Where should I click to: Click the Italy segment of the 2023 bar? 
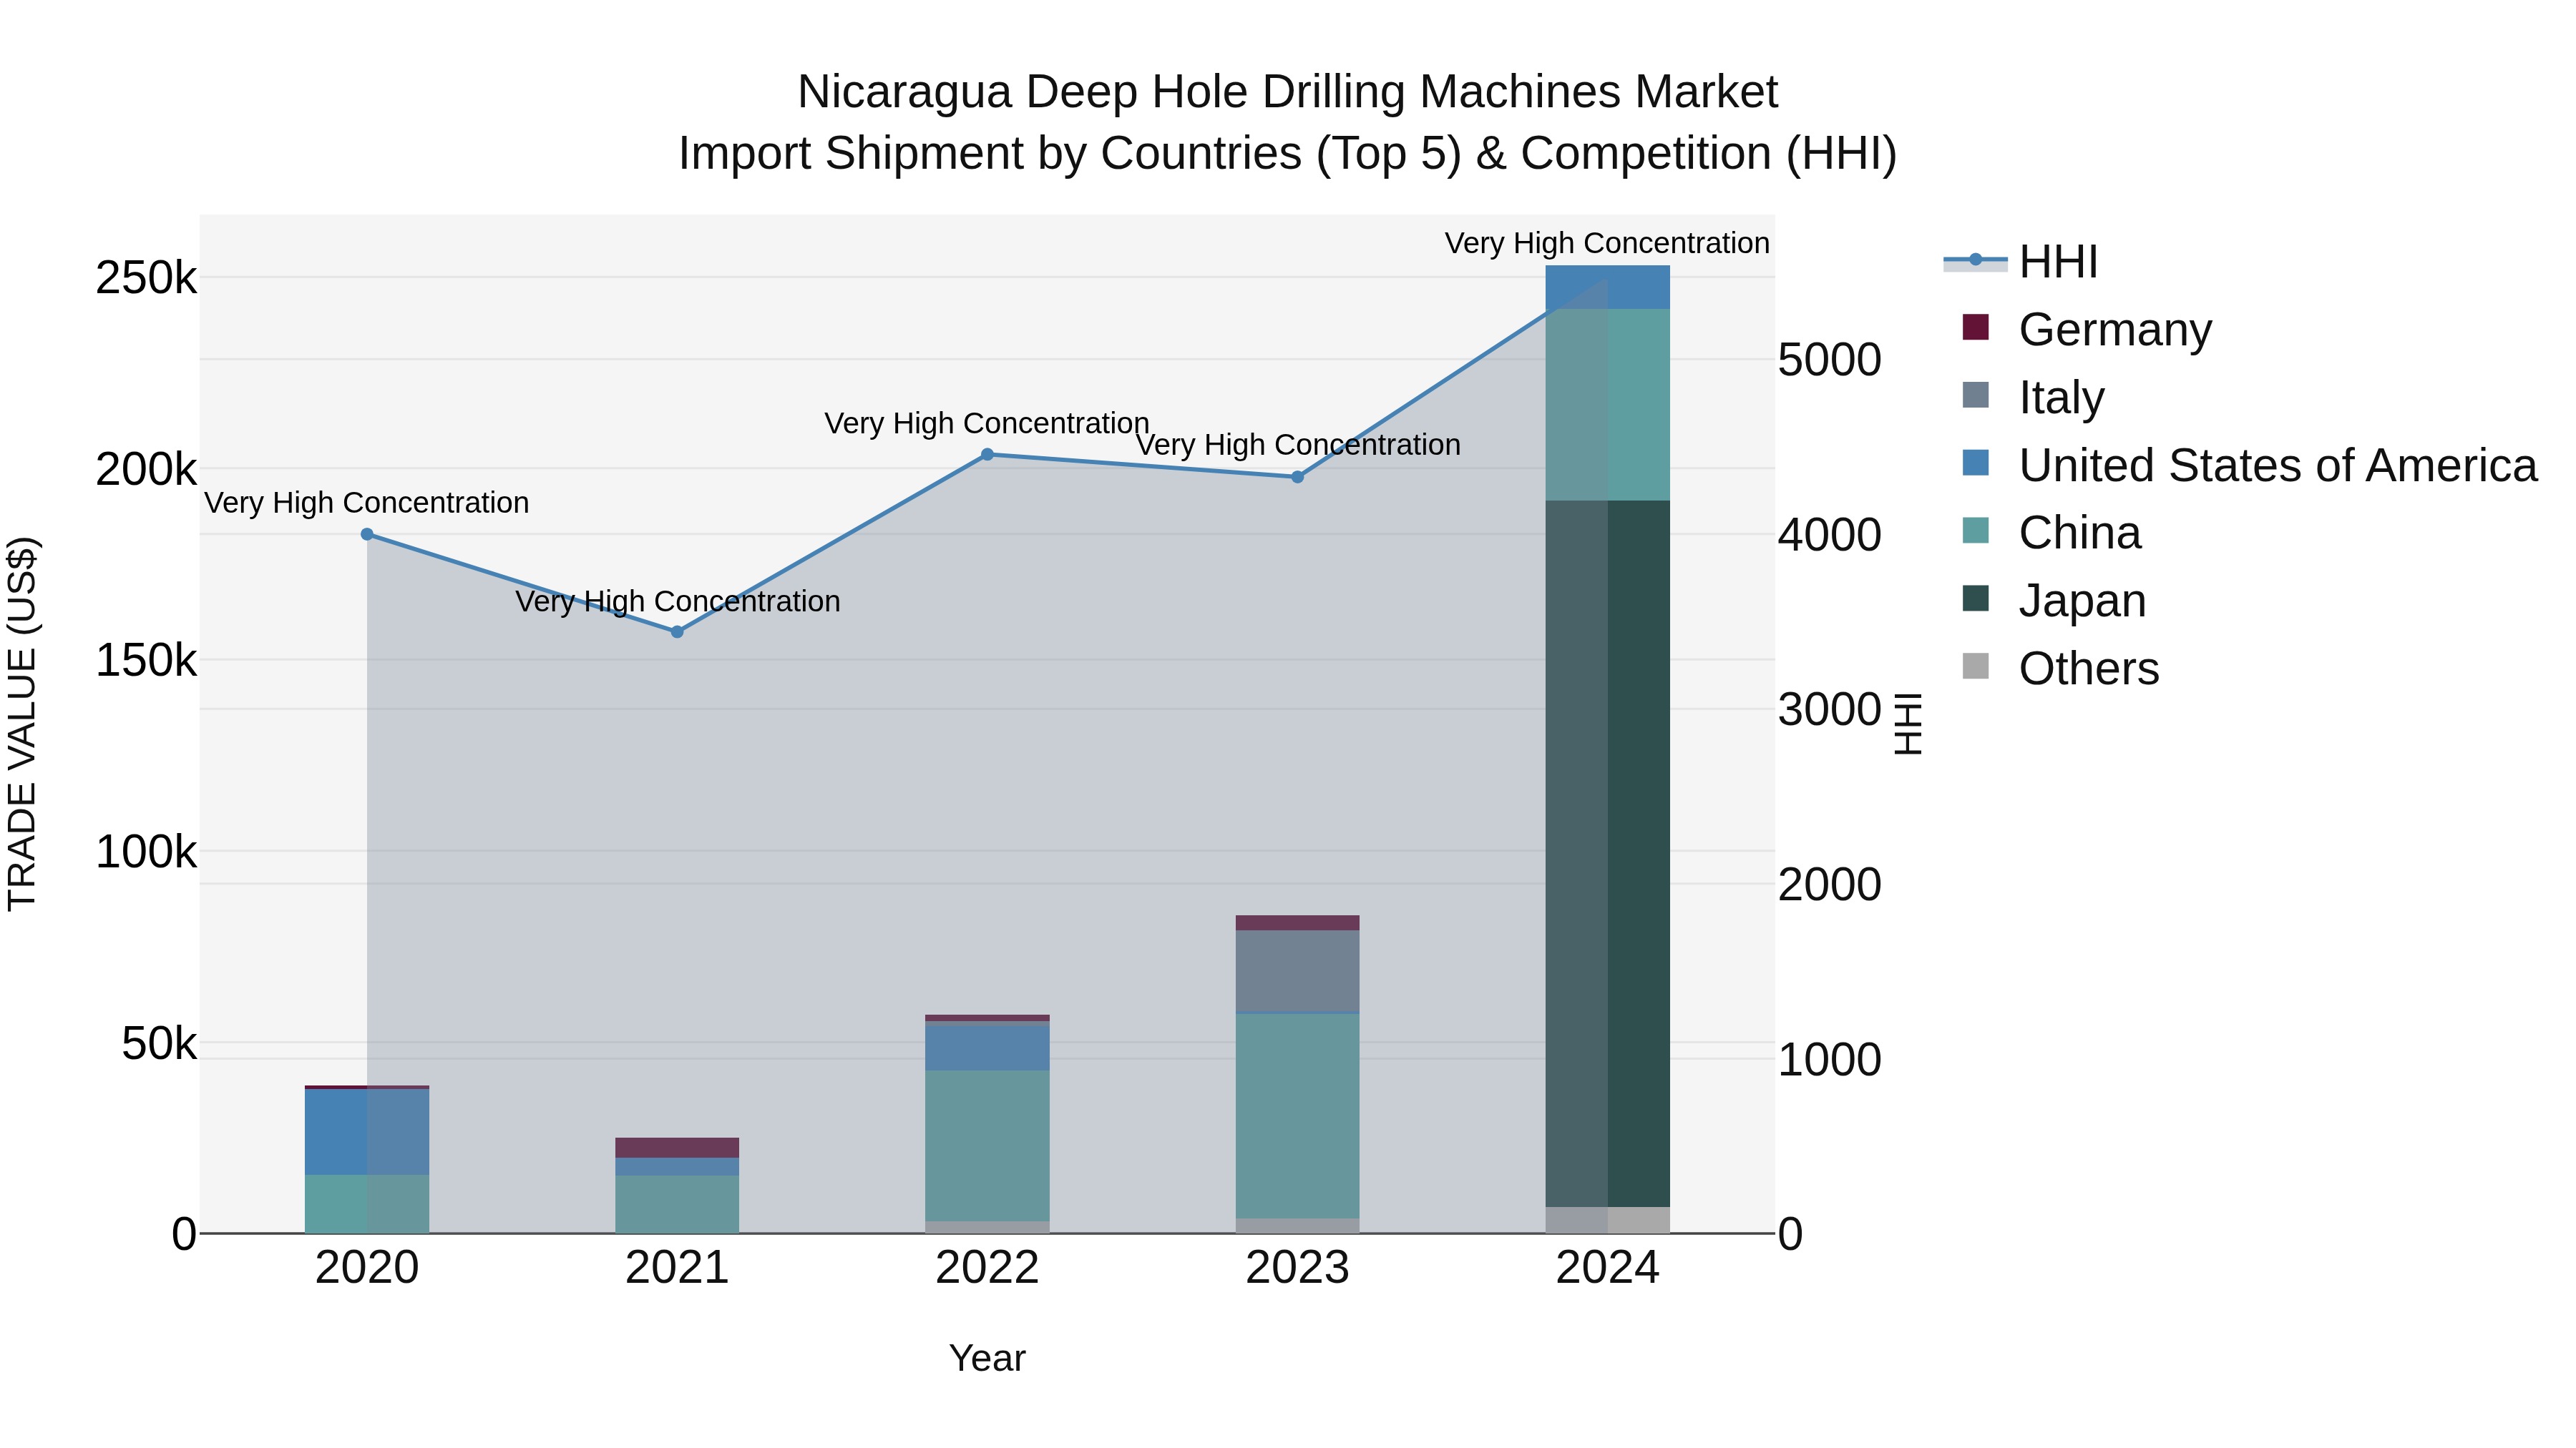[1298, 971]
